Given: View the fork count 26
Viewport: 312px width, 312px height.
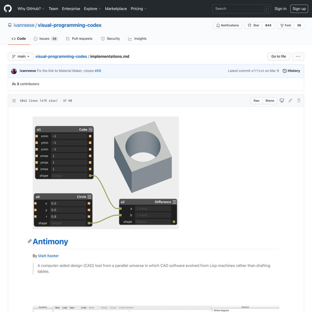Looking at the screenshot, I should point(299,25).
